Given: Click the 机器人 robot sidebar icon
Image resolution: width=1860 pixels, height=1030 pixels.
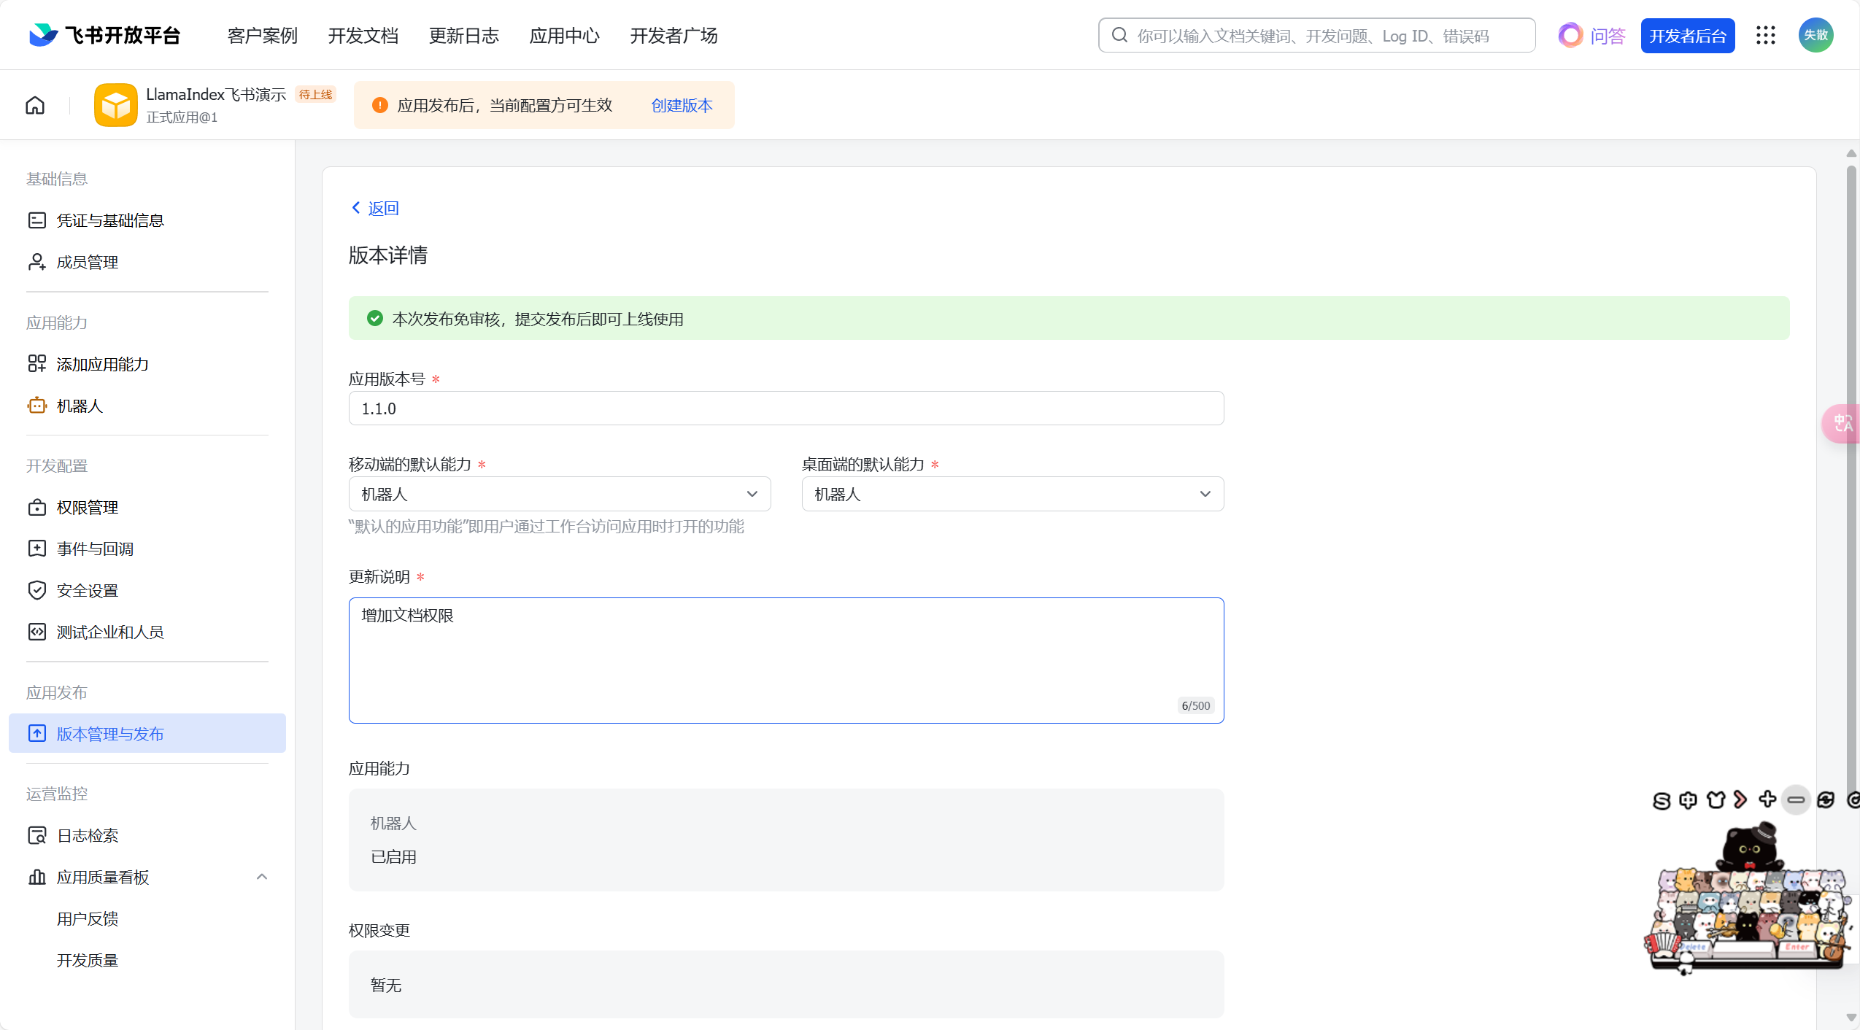Looking at the screenshot, I should coord(36,406).
